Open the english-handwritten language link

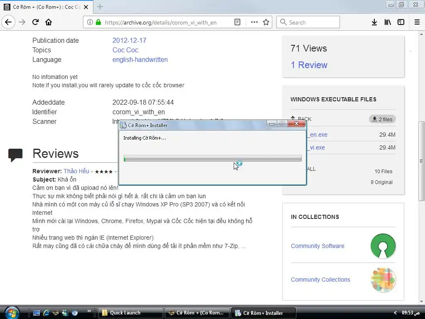point(140,60)
